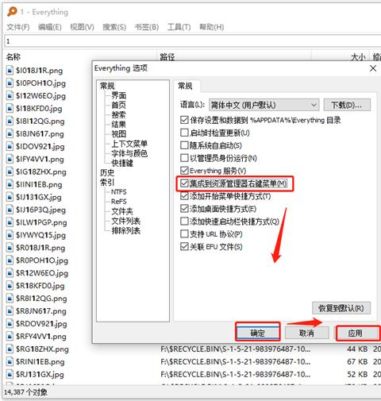This screenshot has width=381, height=401.
Task: Enable 随系统自启动 checkbox
Action: 184,145
